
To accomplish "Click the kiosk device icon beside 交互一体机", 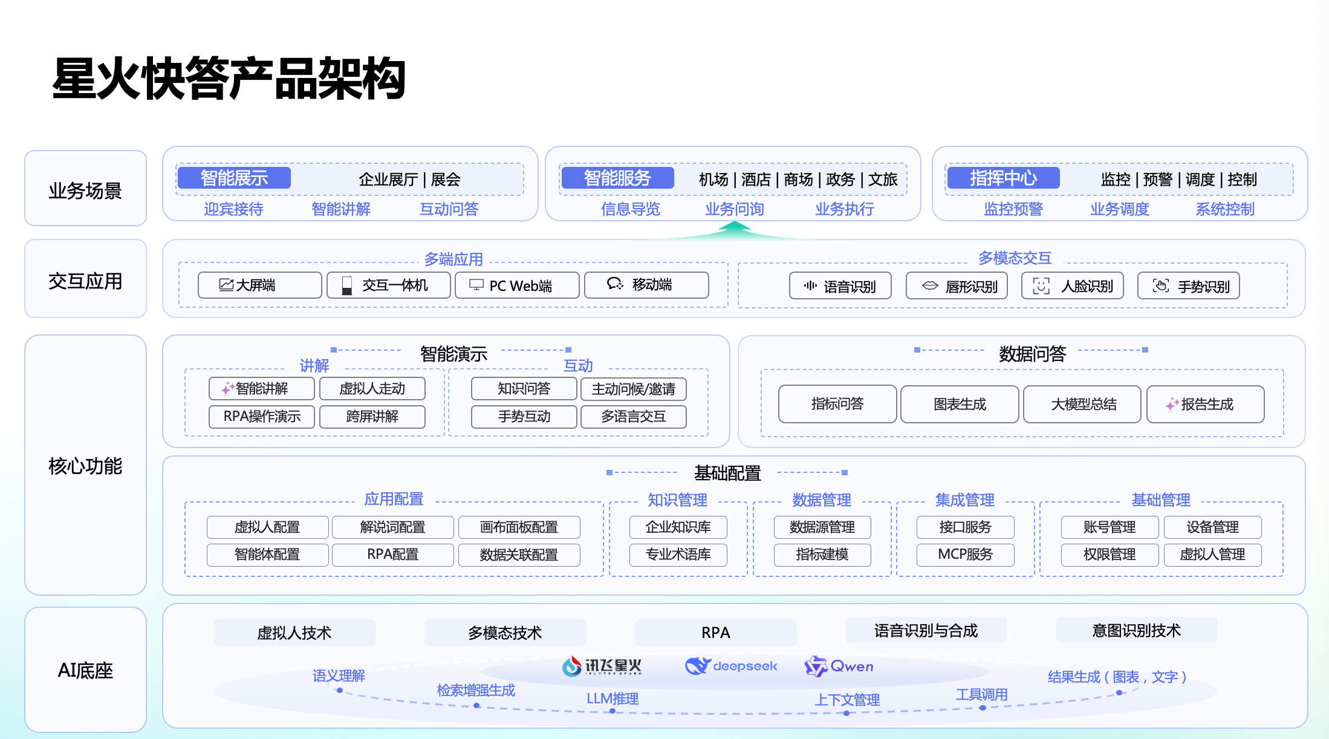I will pyautogui.click(x=347, y=285).
